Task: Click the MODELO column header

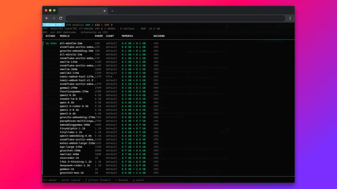Action: pos(65,36)
